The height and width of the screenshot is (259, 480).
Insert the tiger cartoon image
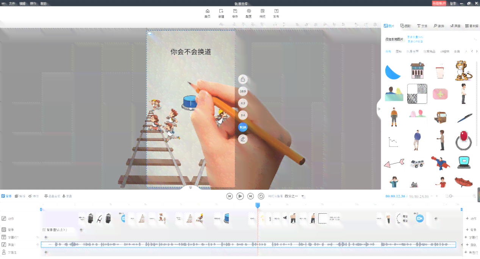point(463,71)
